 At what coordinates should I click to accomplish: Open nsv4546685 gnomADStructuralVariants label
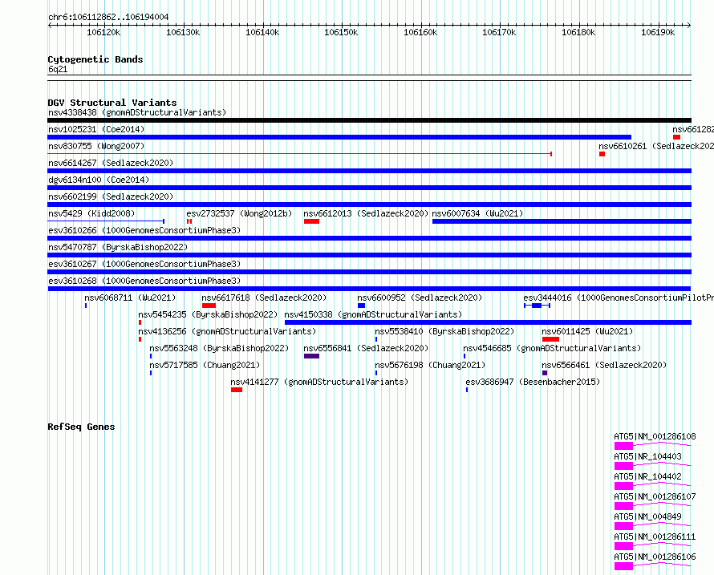coord(552,348)
